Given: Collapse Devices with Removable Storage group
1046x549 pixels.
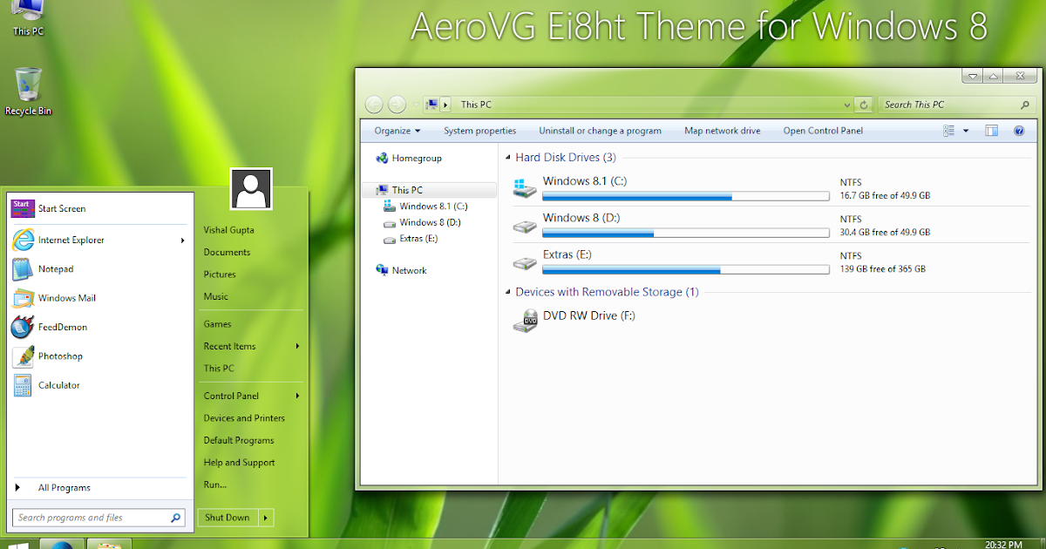Looking at the screenshot, I should (x=508, y=292).
